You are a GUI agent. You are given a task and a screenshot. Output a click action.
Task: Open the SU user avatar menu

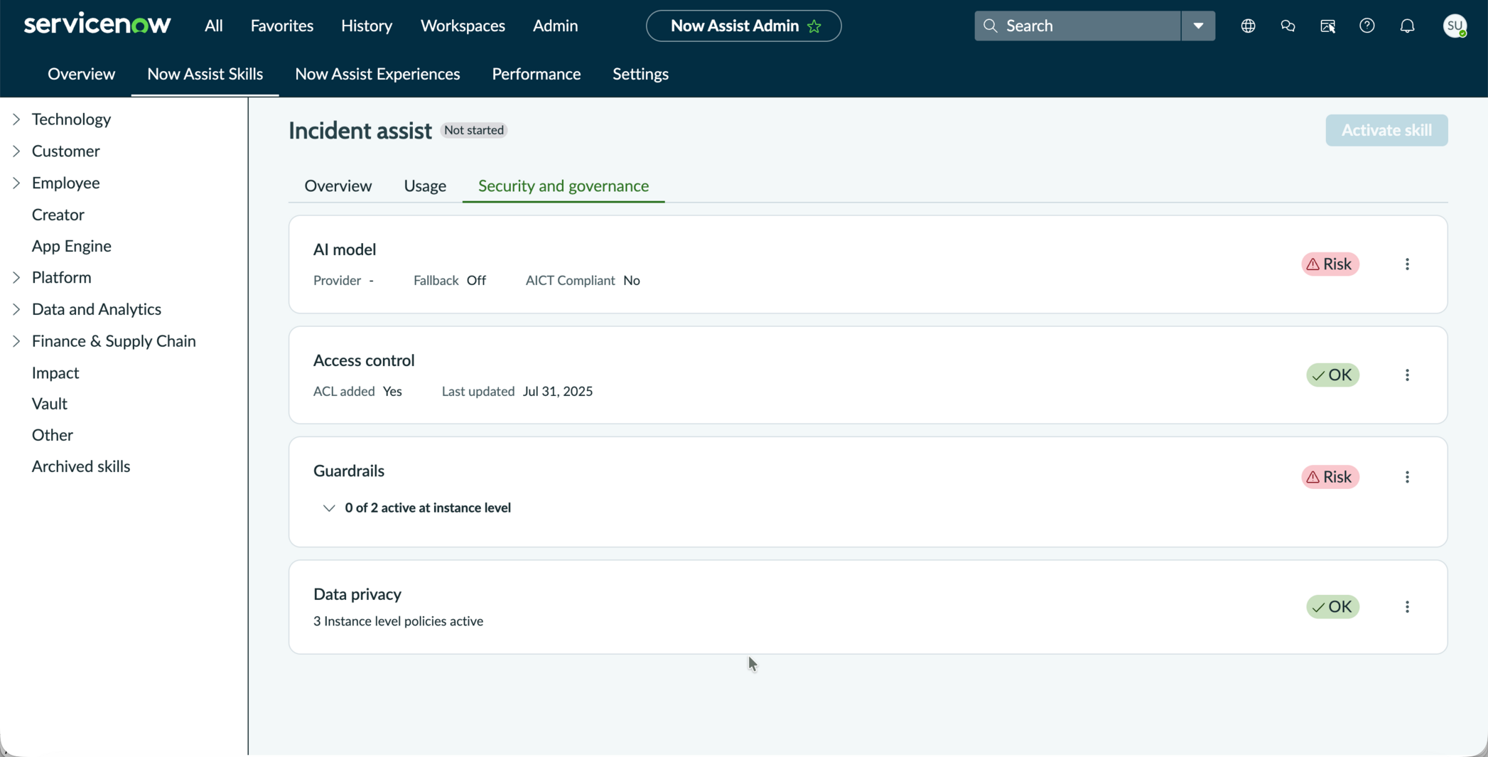pyautogui.click(x=1455, y=26)
